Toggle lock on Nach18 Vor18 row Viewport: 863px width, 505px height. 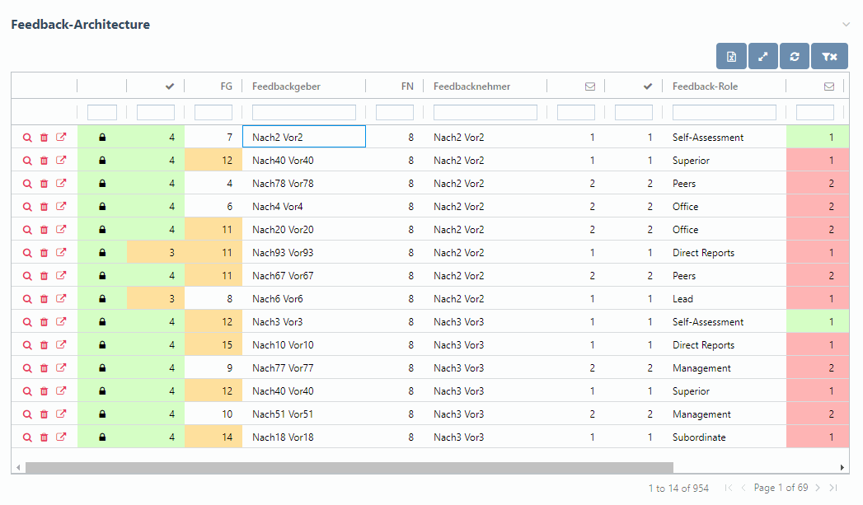click(102, 437)
